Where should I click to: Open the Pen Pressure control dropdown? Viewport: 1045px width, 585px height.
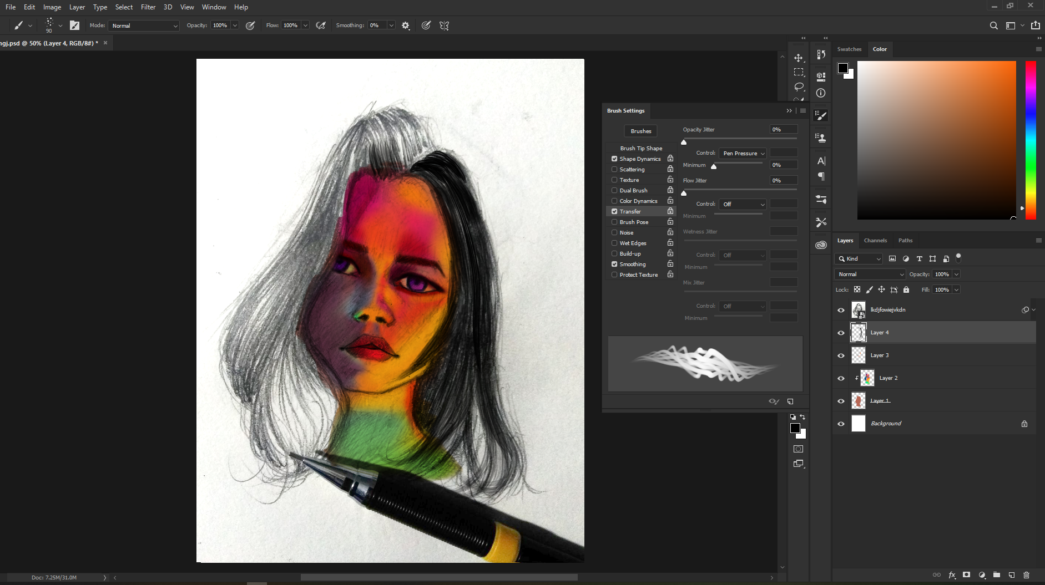click(x=743, y=153)
